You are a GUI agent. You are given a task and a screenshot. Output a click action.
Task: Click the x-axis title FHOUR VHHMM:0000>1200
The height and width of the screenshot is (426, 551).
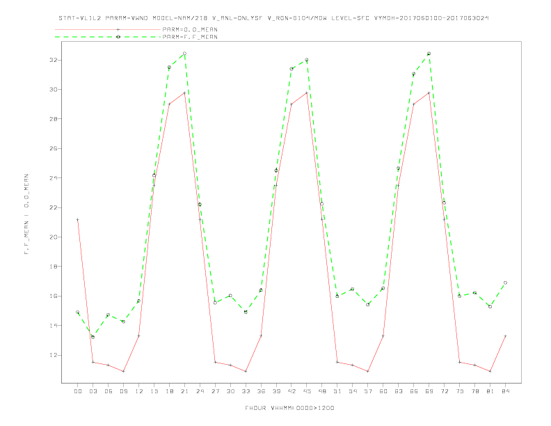click(289, 408)
